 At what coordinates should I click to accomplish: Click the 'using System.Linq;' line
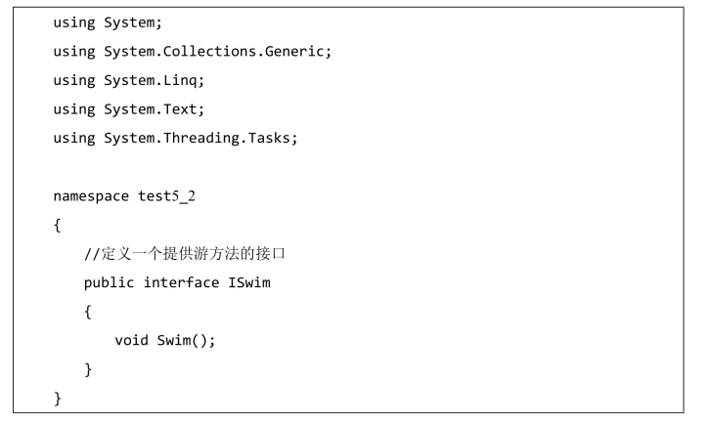tap(128, 80)
